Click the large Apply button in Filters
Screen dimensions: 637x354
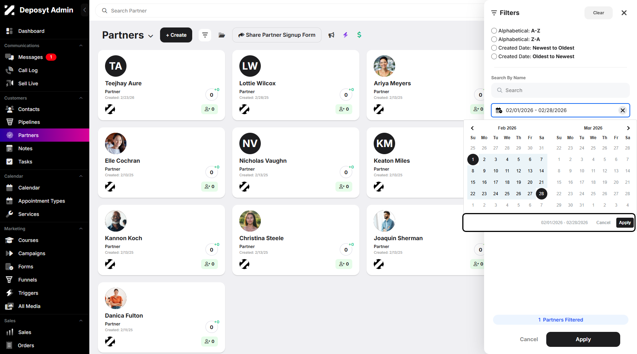tap(583, 339)
